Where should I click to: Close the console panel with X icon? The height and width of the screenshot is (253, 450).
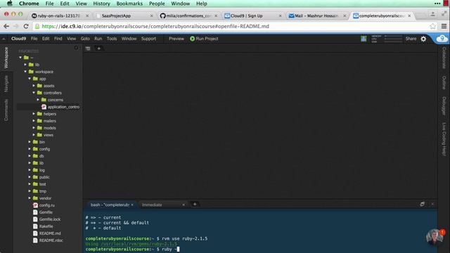[432, 205]
